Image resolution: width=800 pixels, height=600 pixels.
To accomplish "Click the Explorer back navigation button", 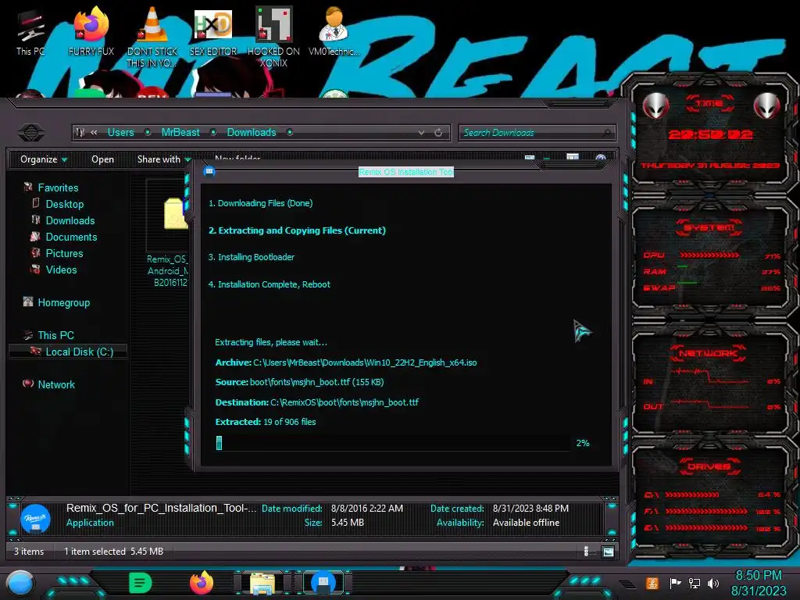I will (30, 133).
